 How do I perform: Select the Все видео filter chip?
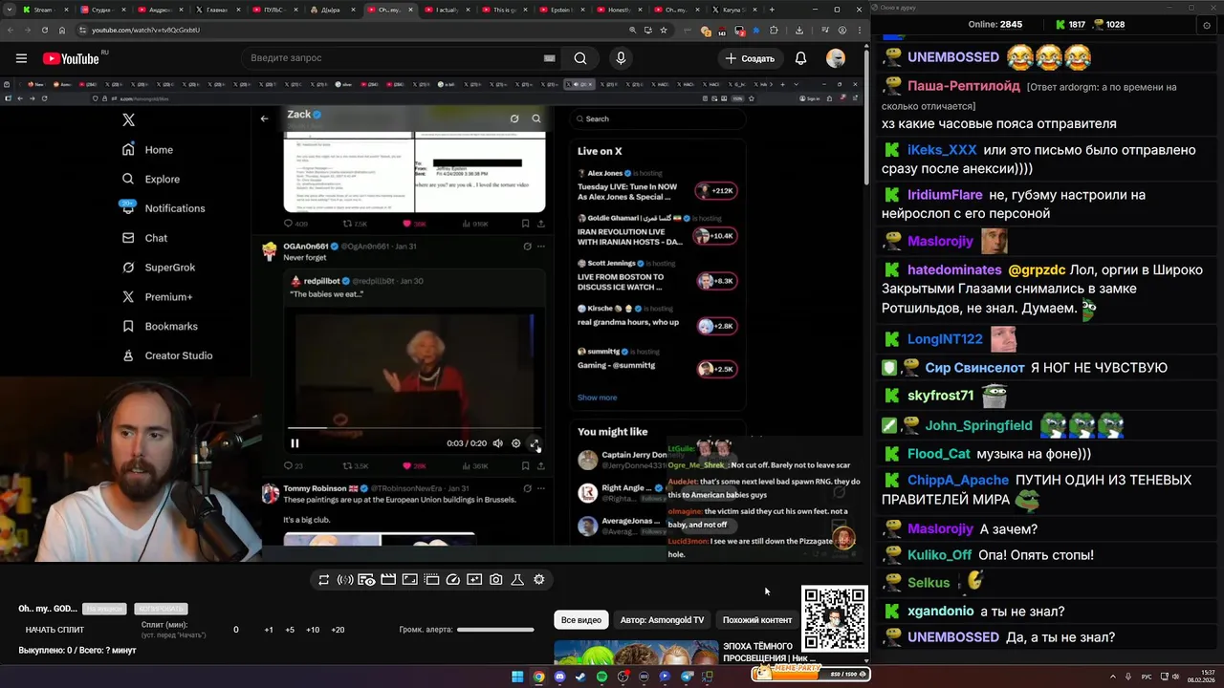[x=581, y=620]
